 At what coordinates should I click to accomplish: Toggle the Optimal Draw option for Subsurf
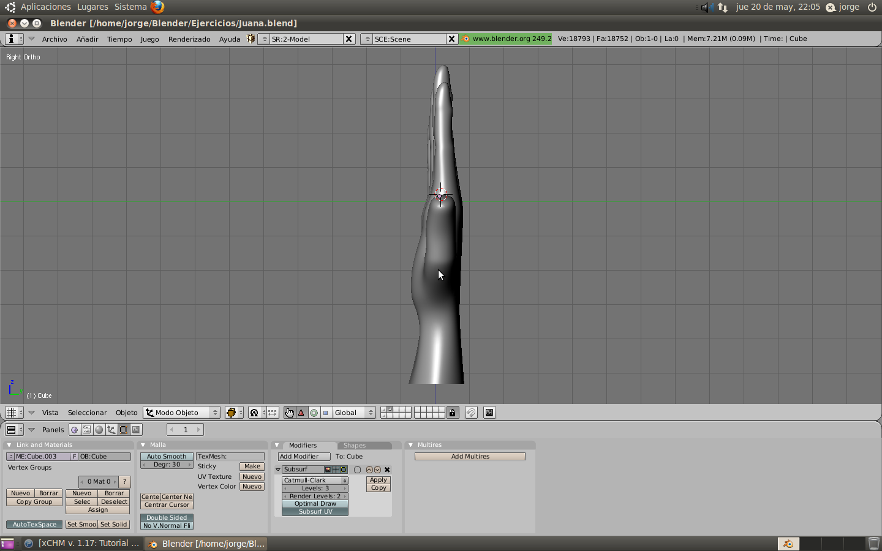tap(315, 504)
